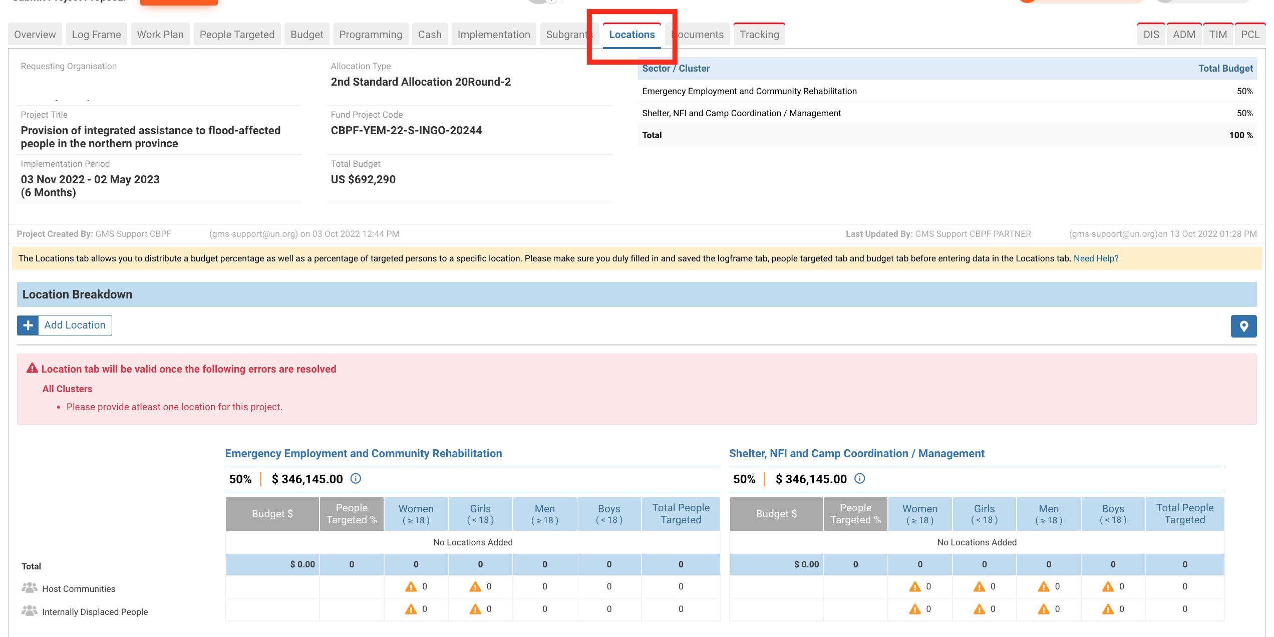
Task: Follow the Need Help? link
Action: point(1096,258)
